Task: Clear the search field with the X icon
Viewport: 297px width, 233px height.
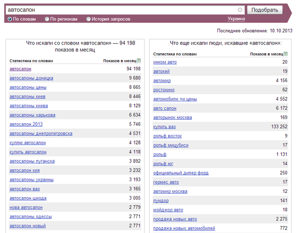Action: coord(240,10)
